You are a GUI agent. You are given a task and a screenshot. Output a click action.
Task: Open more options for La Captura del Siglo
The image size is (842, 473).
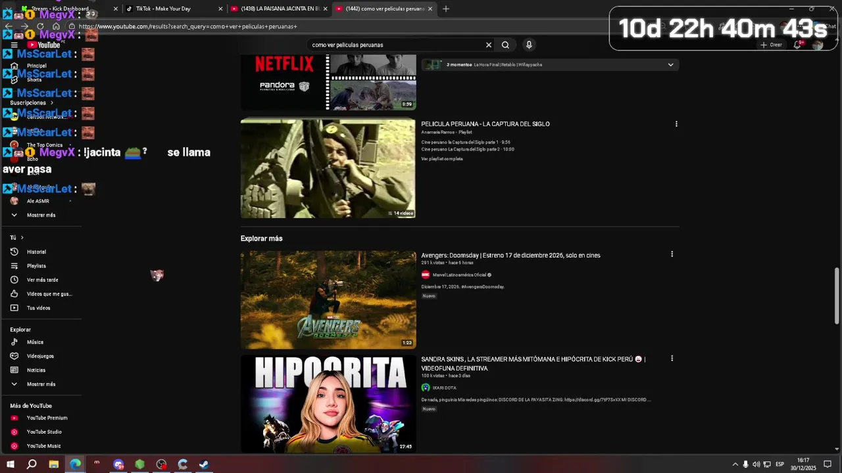point(676,124)
